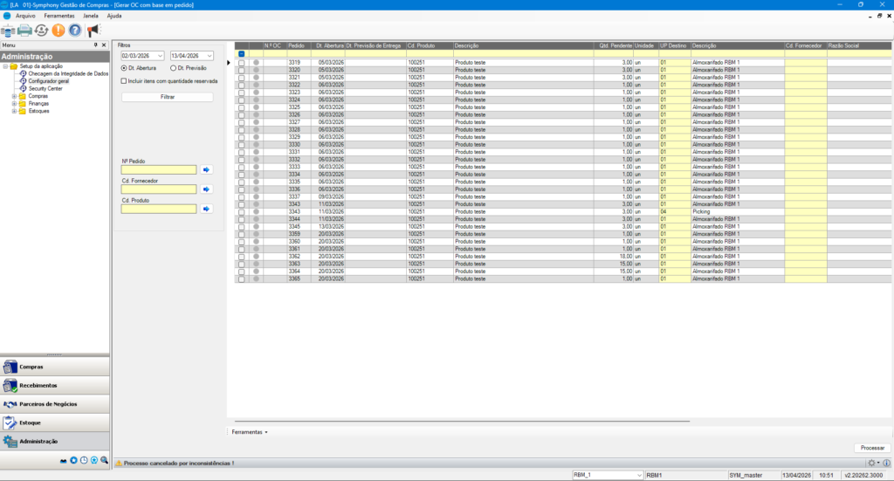Click the Processar button
Image resolution: width=894 pixels, height=481 pixels.
coord(871,447)
